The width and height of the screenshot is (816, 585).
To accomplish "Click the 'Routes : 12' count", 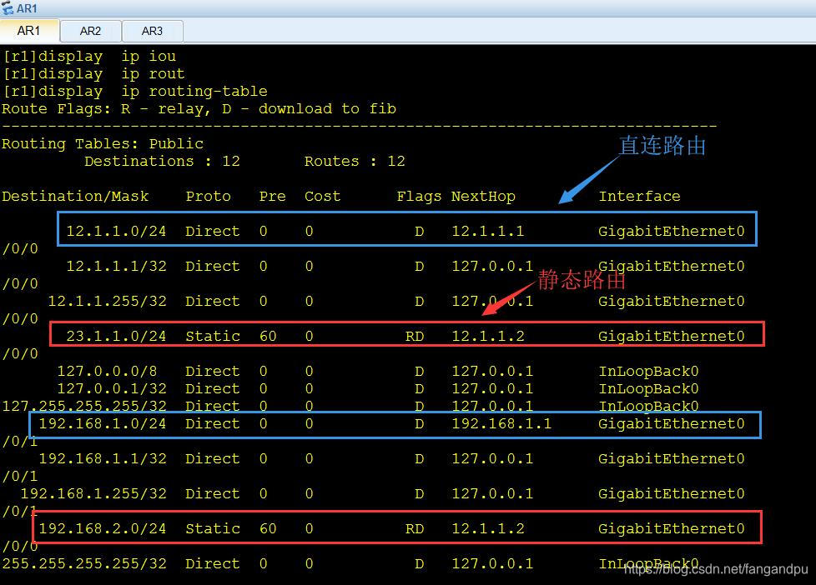I will [355, 161].
